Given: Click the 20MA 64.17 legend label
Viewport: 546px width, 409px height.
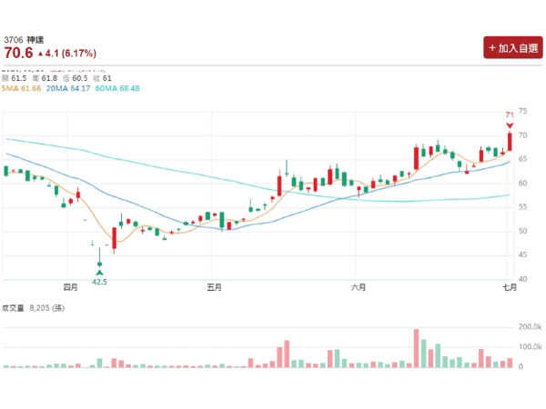Looking at the screenshot, I should (x=71, y=88).
